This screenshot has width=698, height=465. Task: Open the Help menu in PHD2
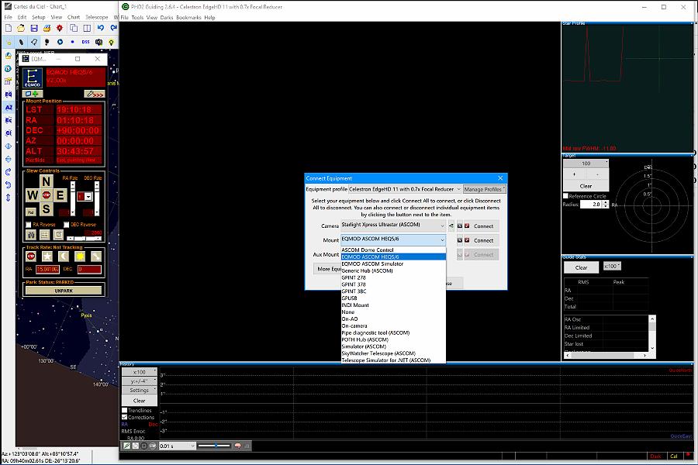click(x=209, y=17)
